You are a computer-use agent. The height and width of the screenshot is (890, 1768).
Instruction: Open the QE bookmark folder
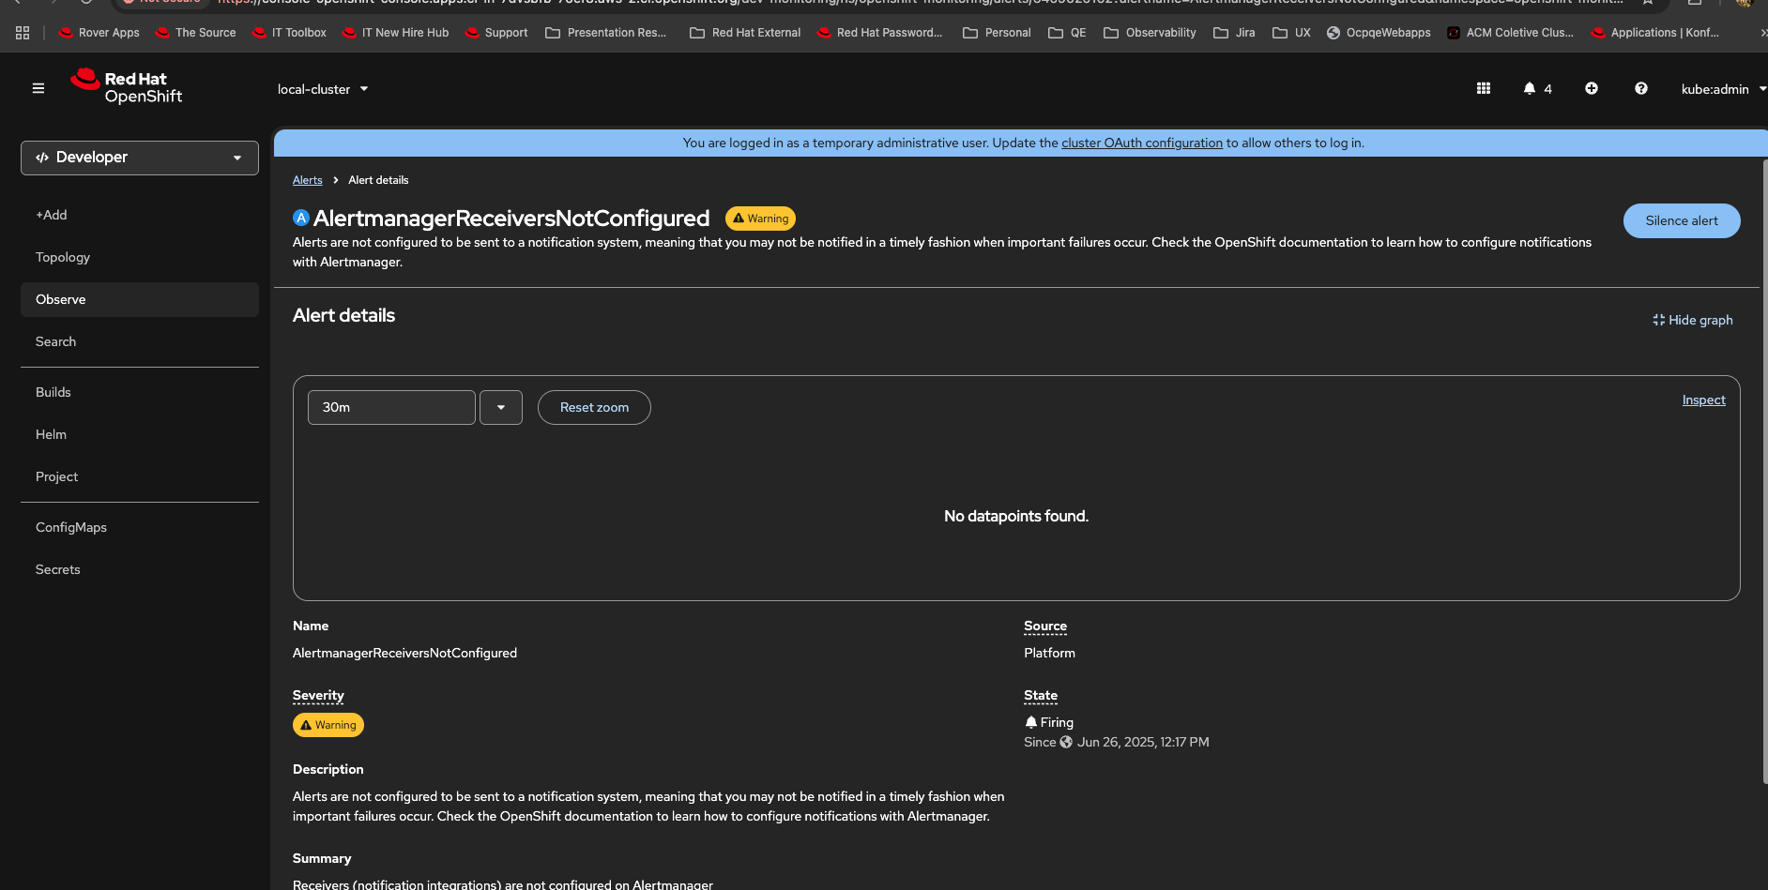click(x=1067, y=33)
